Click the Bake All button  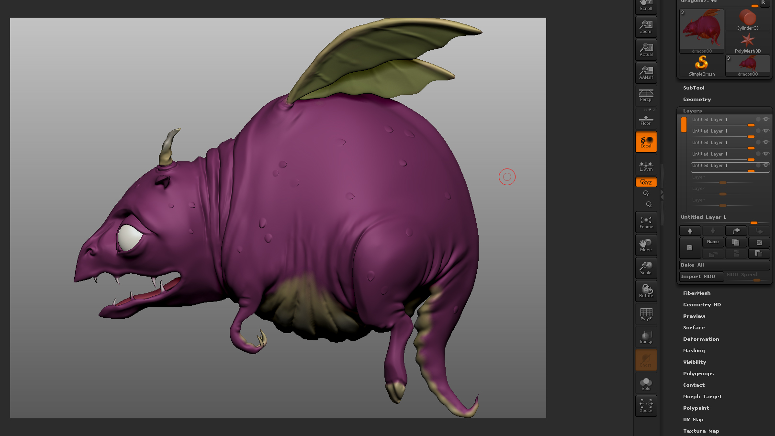point(725,265)
